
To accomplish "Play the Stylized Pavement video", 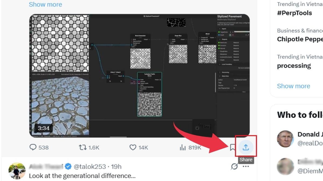I will (139, 76).
